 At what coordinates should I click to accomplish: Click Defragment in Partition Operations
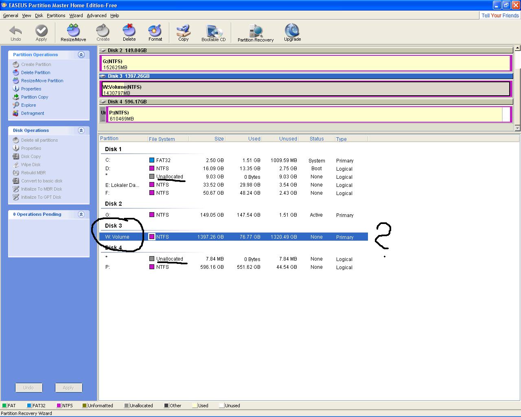click(x=28, y=113)
